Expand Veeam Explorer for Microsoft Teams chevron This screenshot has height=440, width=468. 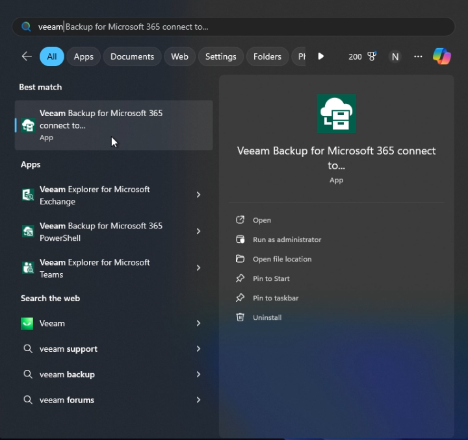coord(198,268)
